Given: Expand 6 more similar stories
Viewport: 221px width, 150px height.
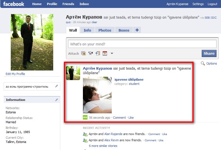Looking at the screenshot, I should point(103,146).
